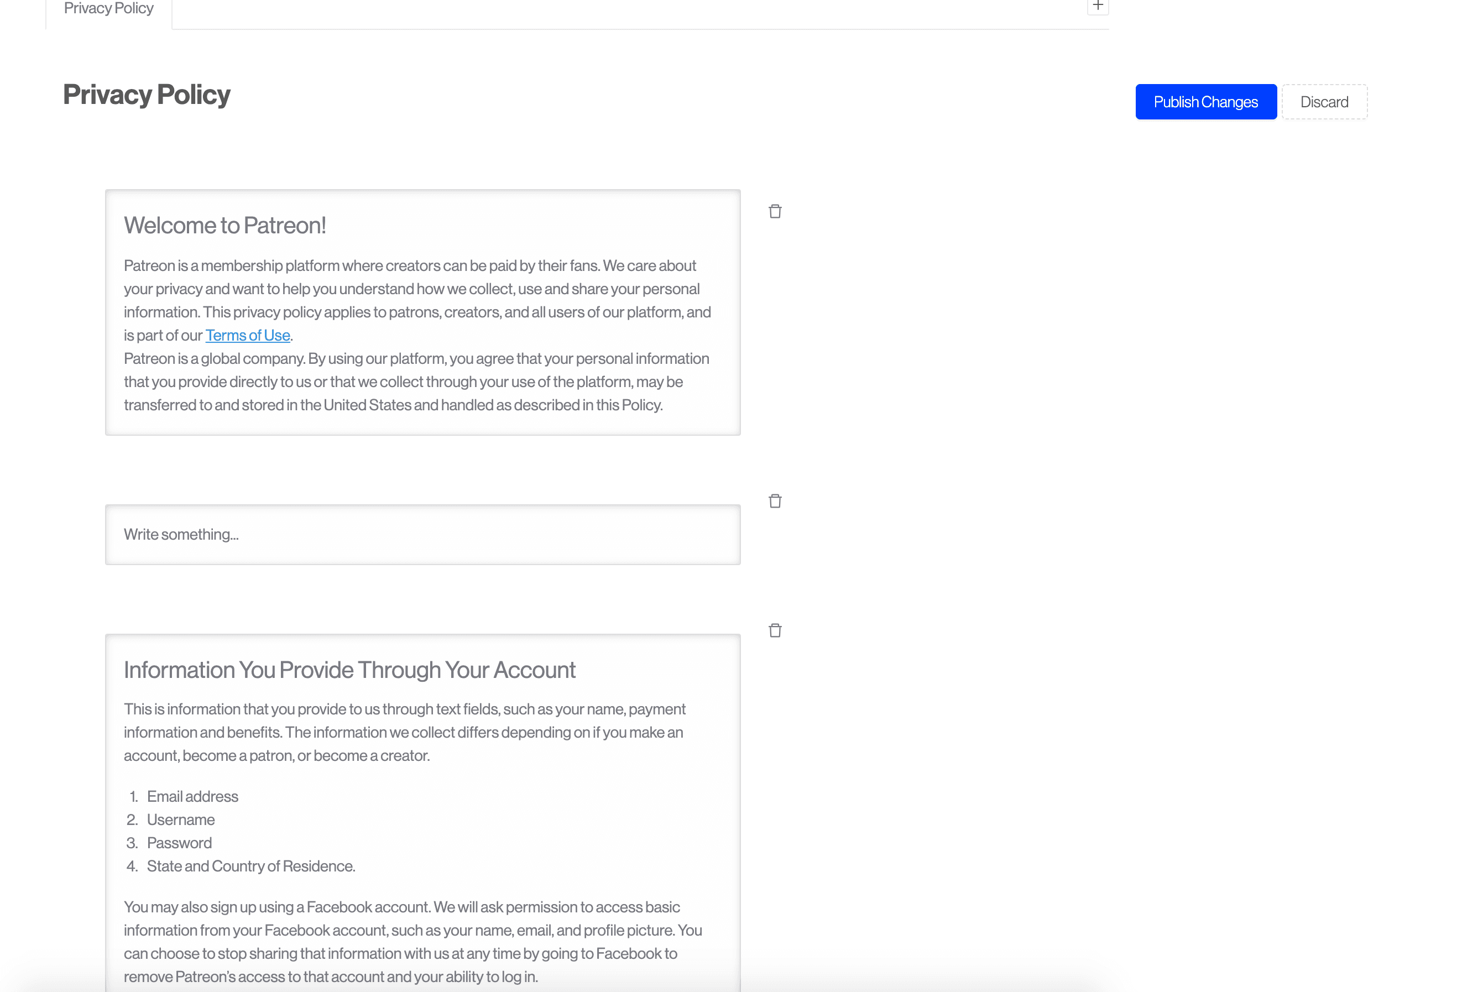1483x992 pixels.
Task: Click the plus icon to add tab
Action: coord(1098,6)
